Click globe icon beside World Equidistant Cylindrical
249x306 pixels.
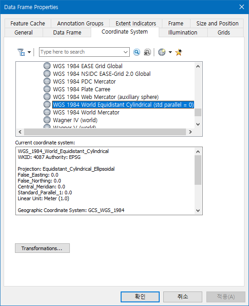tap(47, 104)
